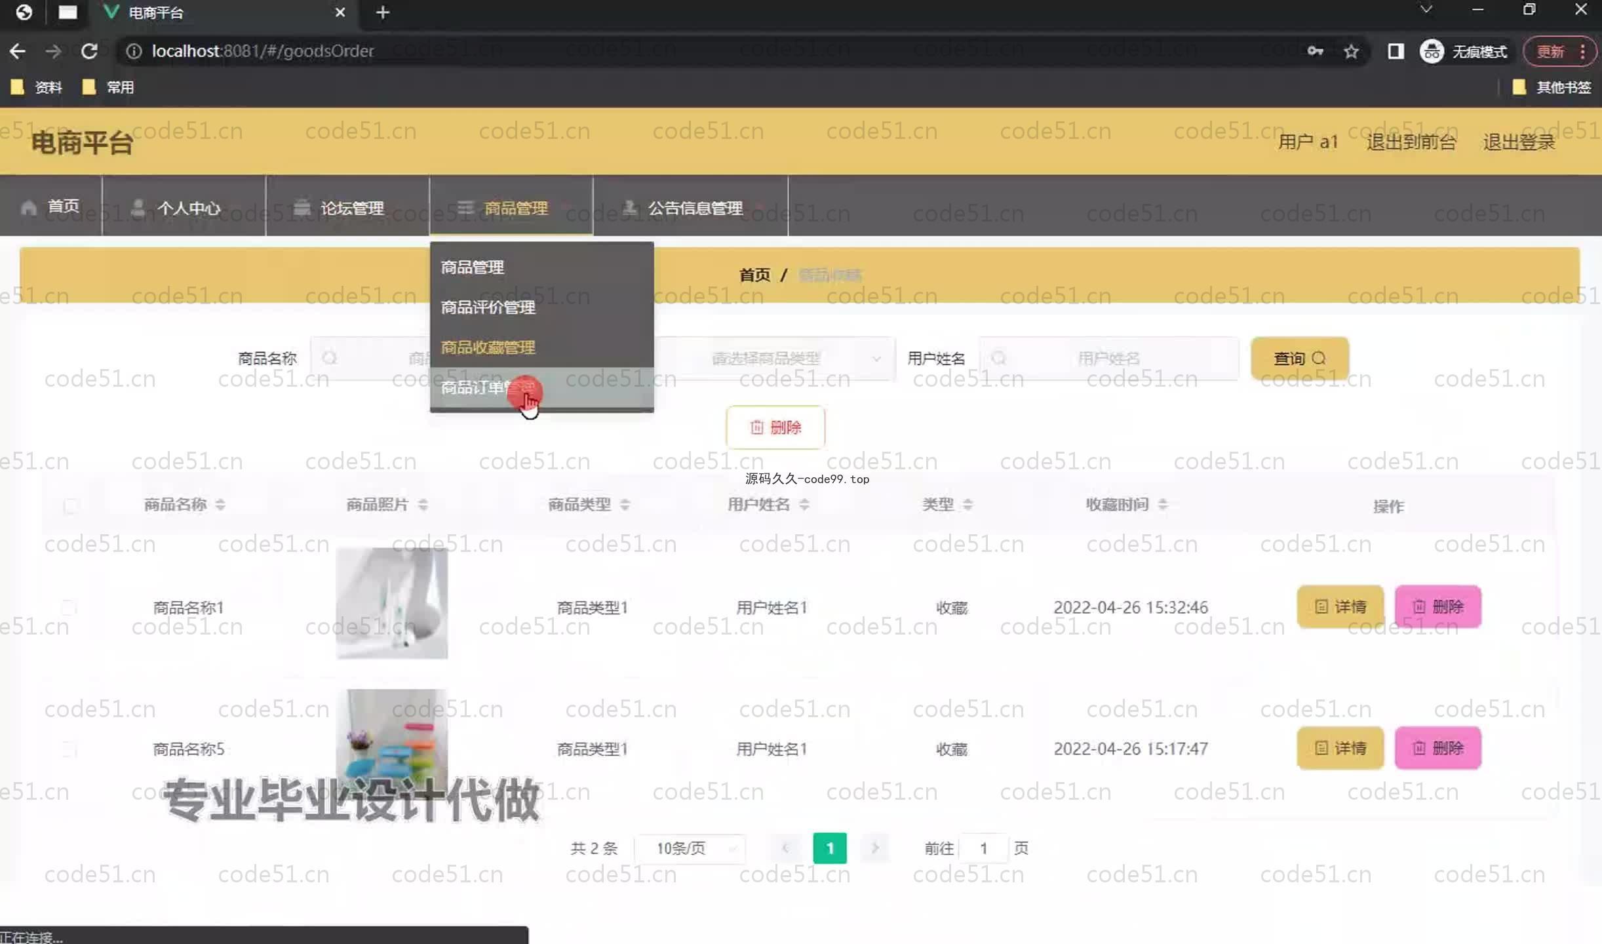Open the 商品名称1 product photo thumbnail
The width and height of the screenshot is (1602, 944).
(392, 603)
